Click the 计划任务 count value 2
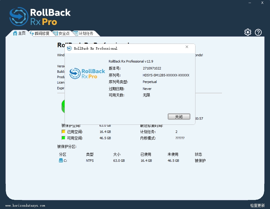 click(x=176, y=132)
